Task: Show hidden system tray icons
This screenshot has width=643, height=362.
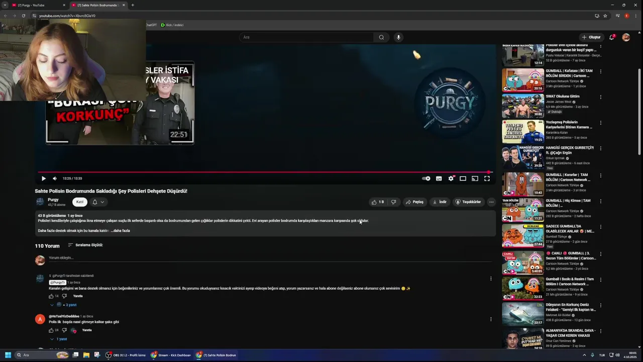Action: coord(584,355)
